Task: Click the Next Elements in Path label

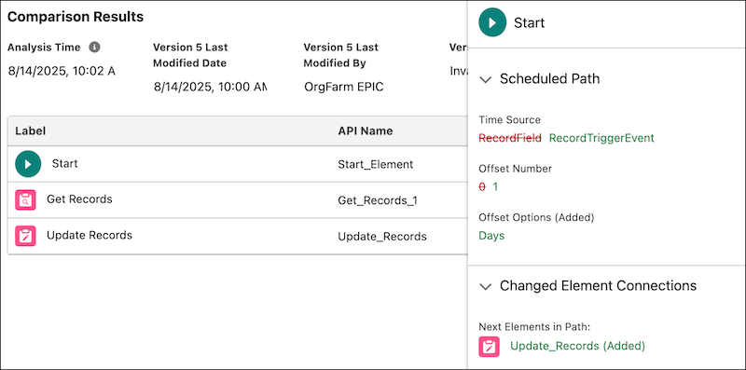Action: pyautogui.click(x=534, y=327)
